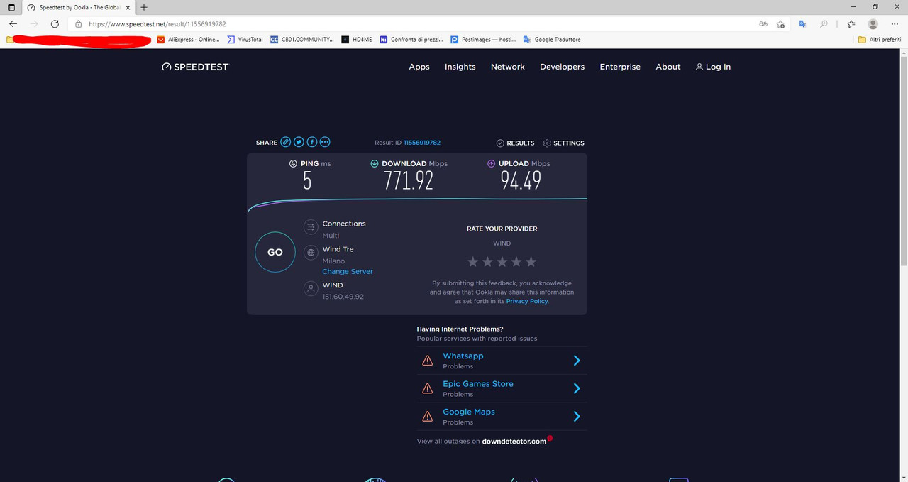Click Log In link
The width and height of the screenshot is (908, 482).
(713, 67)
